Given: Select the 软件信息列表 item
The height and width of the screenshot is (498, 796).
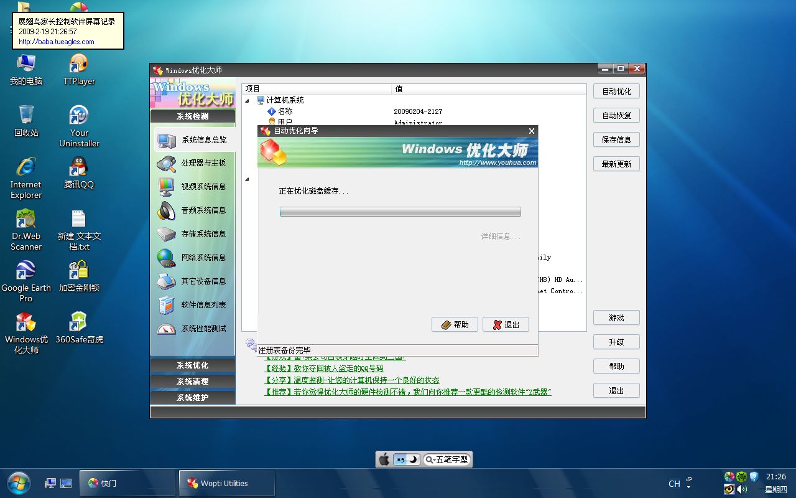Looking at the screenshot, I should (x=193, y=305).
